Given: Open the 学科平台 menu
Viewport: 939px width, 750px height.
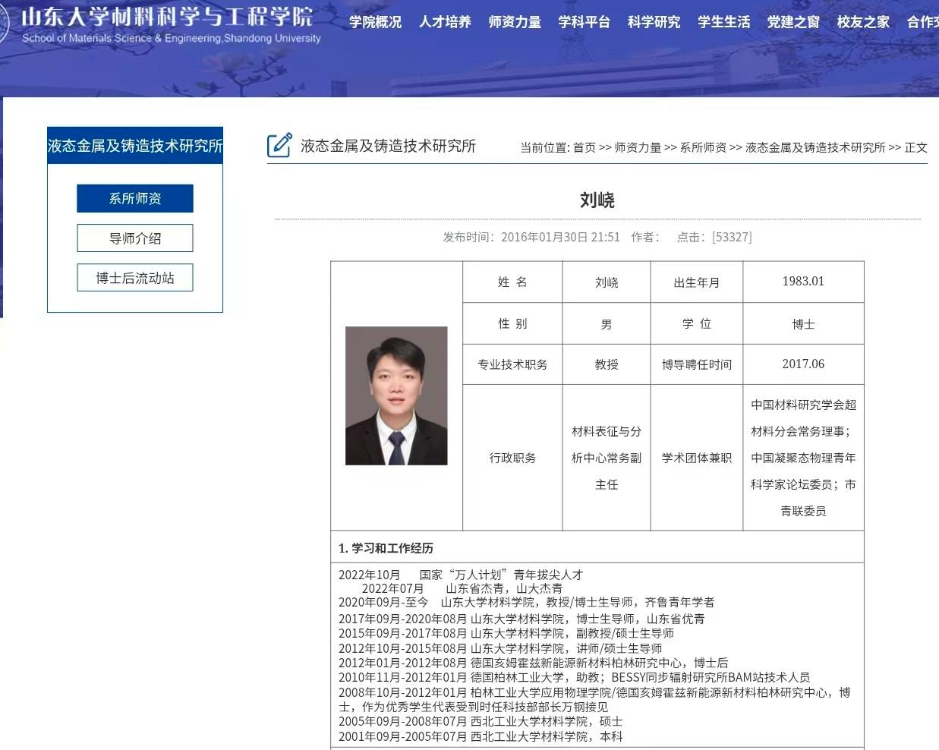Looking at the screenshot, I should 584,22.
